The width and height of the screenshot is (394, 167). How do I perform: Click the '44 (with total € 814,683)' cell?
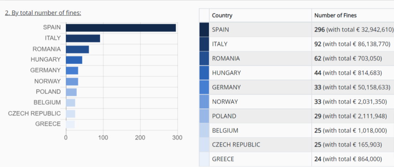click(x=353, y=73)
